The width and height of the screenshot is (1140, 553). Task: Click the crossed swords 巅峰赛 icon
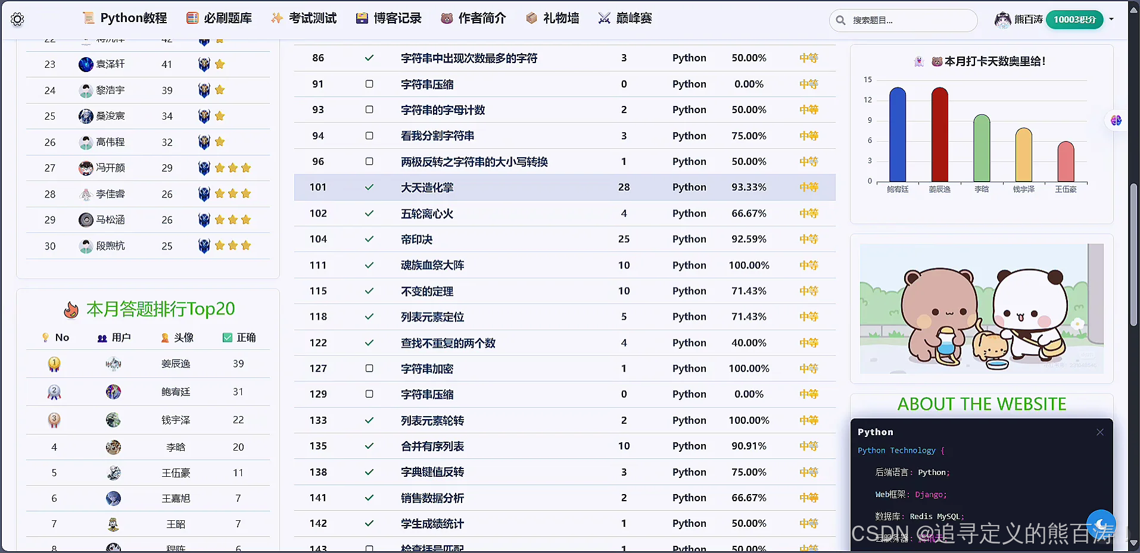coord(604,18)
